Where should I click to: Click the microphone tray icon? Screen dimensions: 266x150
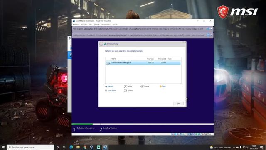(241, 147)
